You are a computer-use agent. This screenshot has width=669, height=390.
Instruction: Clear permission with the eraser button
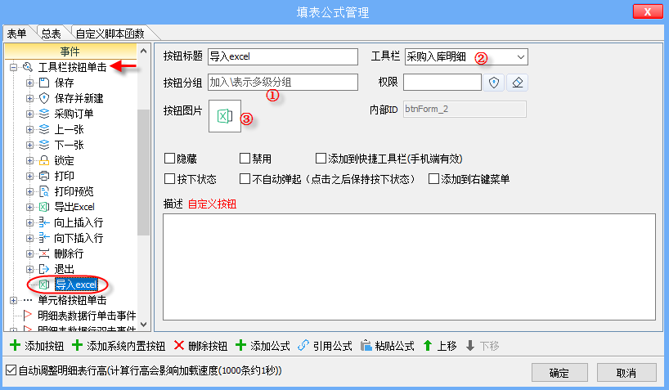(517, 83)
